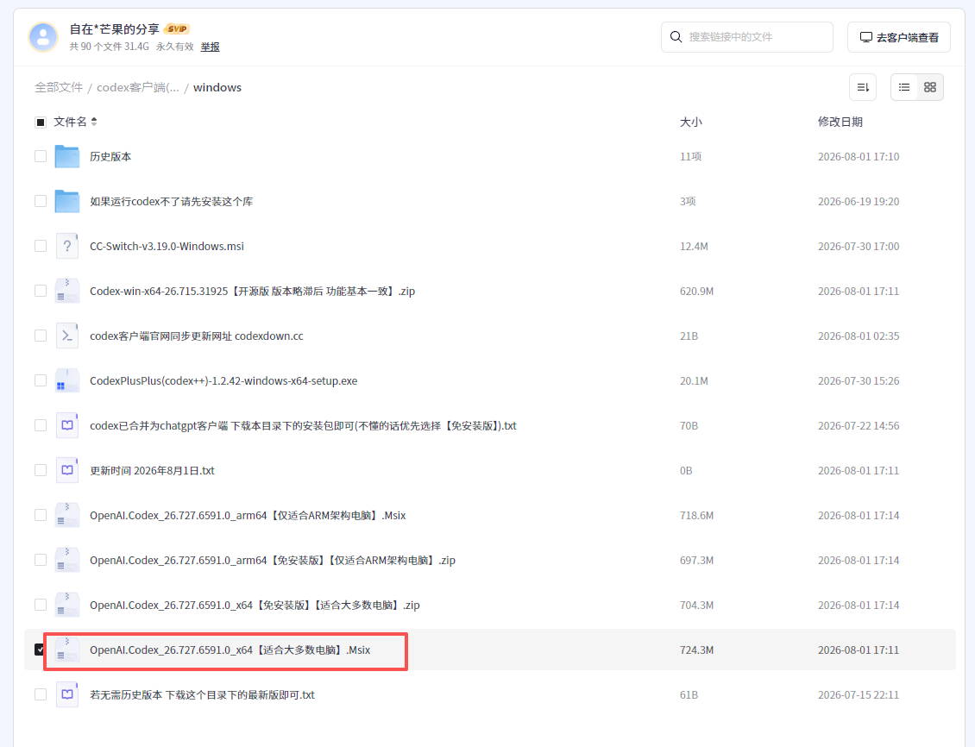The image size is (975, 747).
Task: Open the sort order icon
Action: coord(863,87)
